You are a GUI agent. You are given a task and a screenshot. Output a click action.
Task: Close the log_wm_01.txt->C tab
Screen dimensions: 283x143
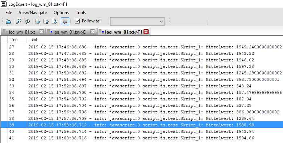coord(93,32)
